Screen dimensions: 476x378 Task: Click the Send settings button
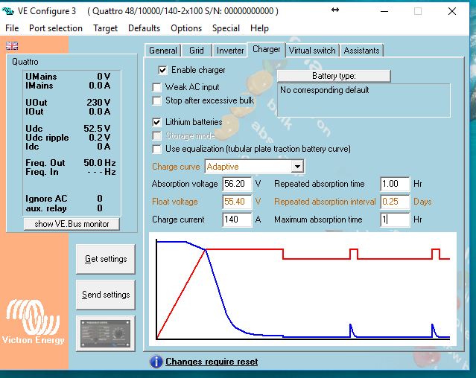(105, 295)
